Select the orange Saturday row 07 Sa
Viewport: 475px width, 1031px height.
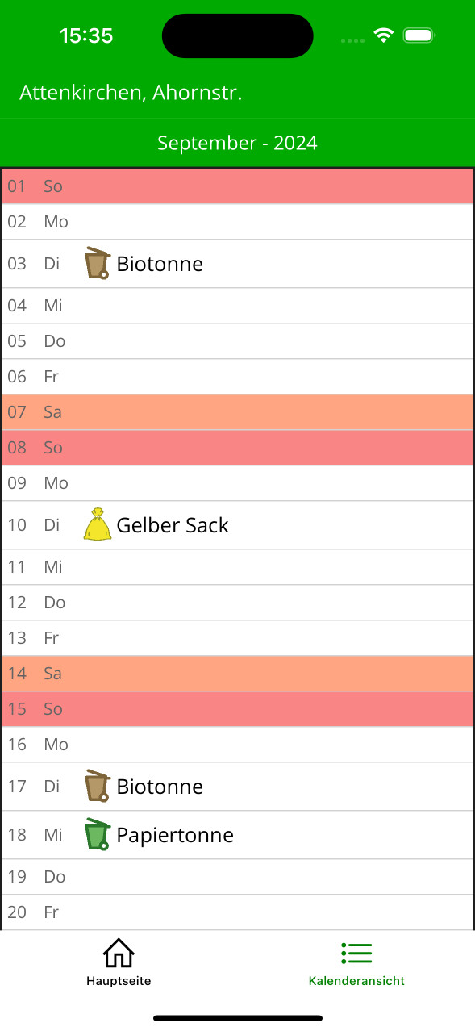click(x=237, y=412)
